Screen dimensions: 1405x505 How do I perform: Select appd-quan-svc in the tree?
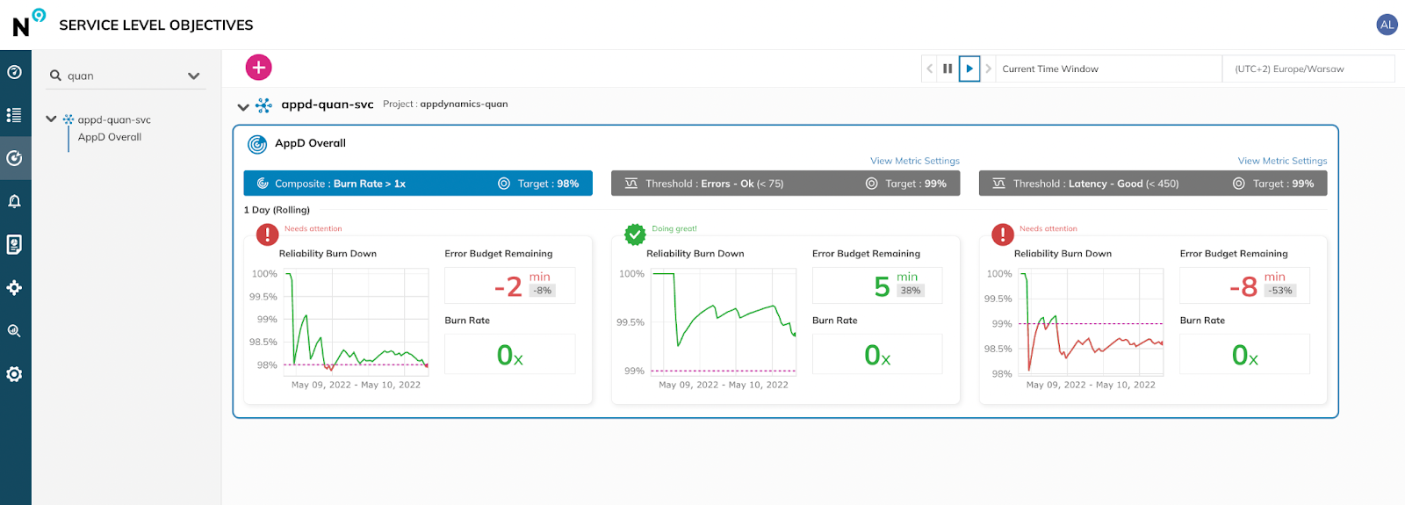pos(114,119)
